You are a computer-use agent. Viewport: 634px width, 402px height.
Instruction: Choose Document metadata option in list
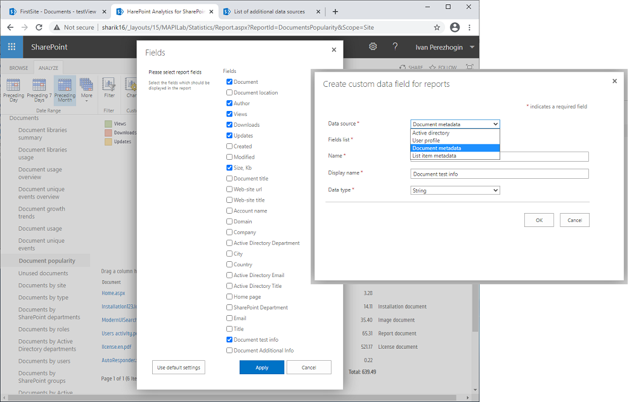click(x=455, y=148)
